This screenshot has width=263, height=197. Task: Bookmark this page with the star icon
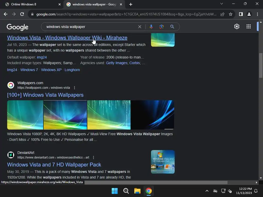click(x=231, y=14)
